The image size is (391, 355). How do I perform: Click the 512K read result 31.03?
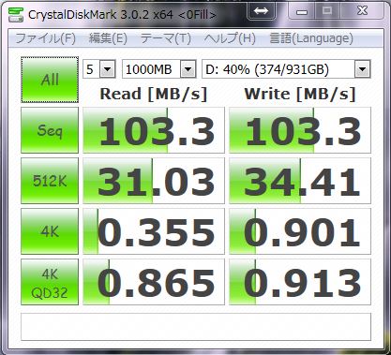[x=154, y=181]
